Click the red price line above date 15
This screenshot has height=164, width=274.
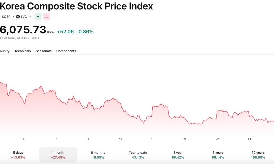[153, 106]
